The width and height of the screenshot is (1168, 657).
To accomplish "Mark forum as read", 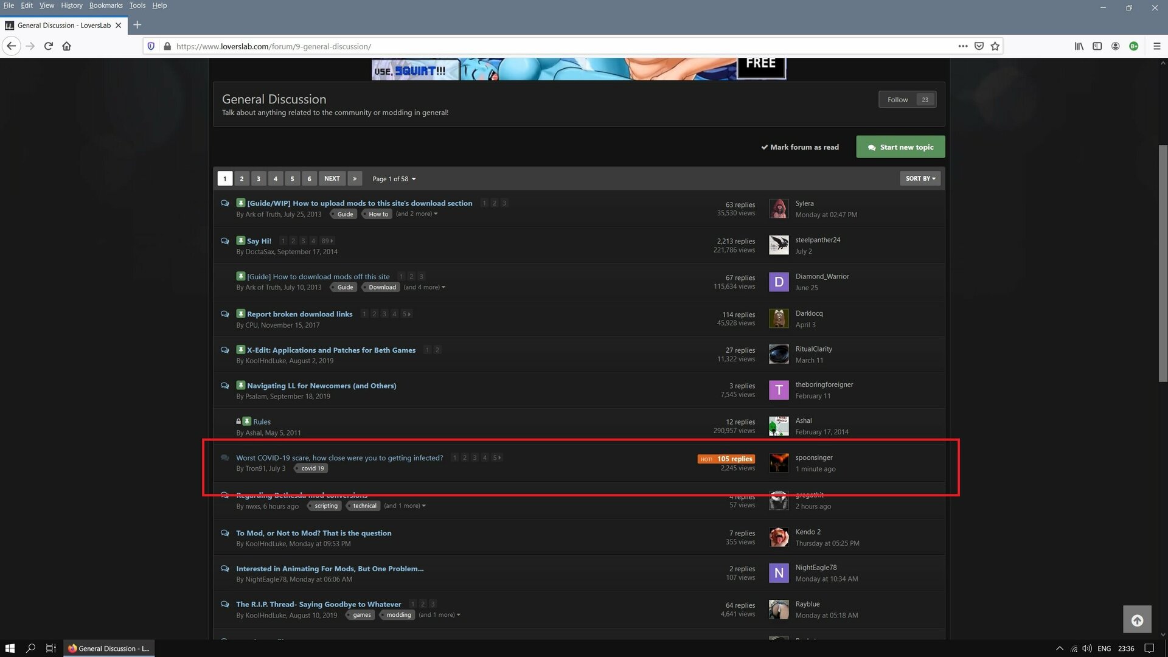I will coord(800,147).
